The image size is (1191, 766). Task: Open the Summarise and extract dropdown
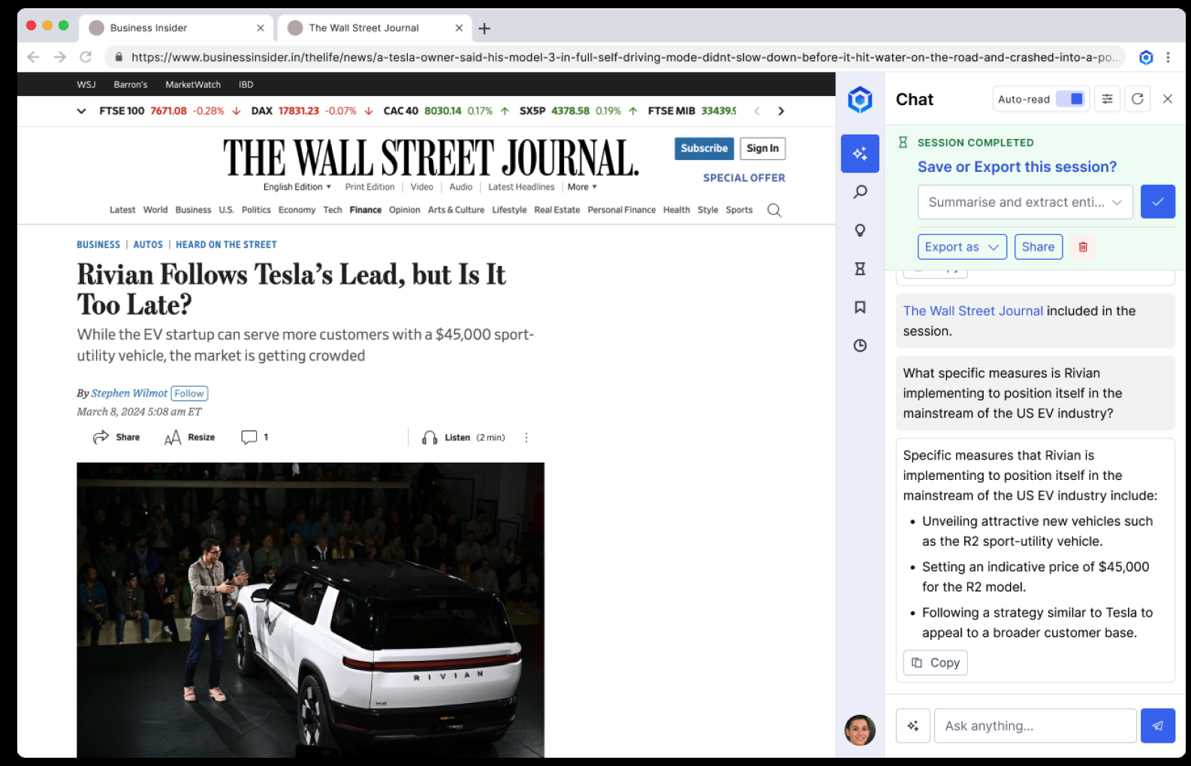point(1025,202)
